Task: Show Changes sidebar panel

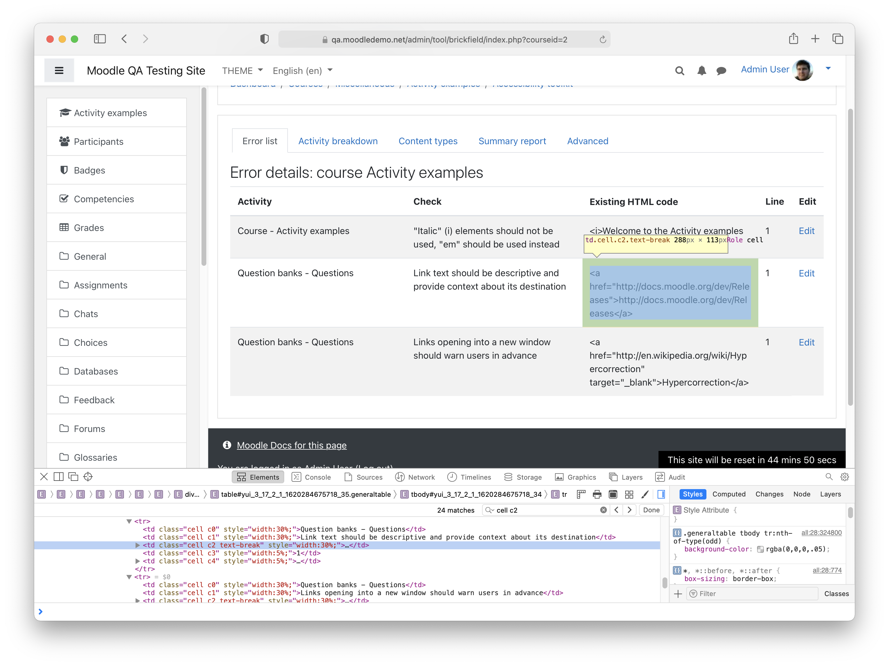Action: 769,494
